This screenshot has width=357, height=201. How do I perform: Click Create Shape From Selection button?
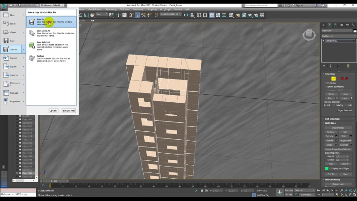coord(338,149)
